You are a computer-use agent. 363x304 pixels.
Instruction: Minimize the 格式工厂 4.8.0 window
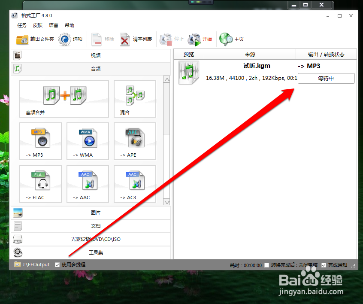pyautogui.click(x=327, y=16)
